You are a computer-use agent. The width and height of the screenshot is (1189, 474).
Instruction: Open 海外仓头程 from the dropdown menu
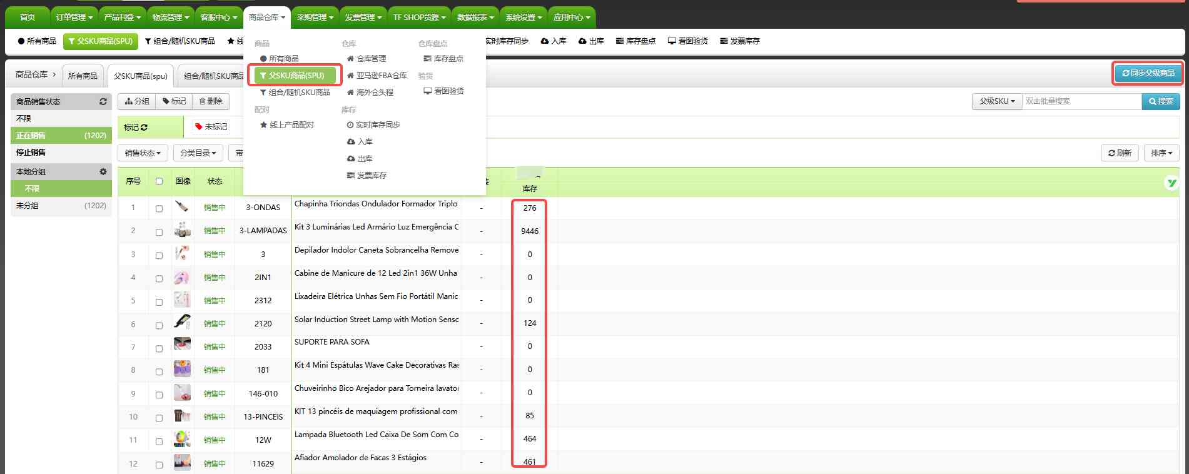370,92
